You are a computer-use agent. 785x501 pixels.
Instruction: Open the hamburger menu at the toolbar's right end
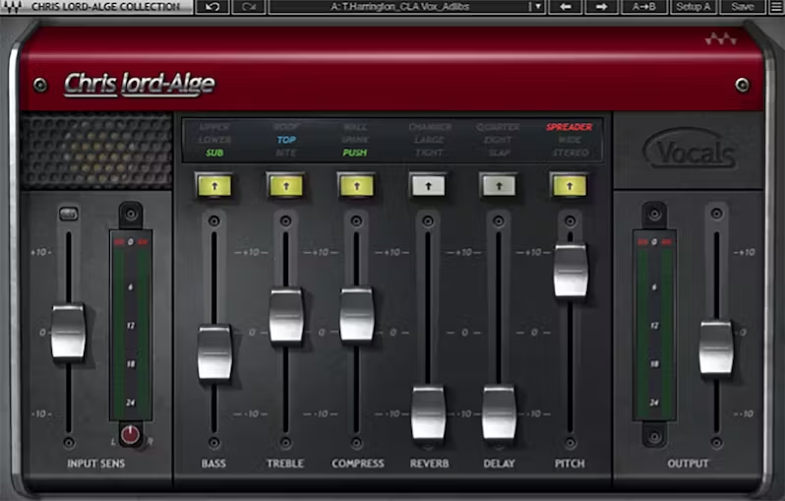tap(776, 7)
